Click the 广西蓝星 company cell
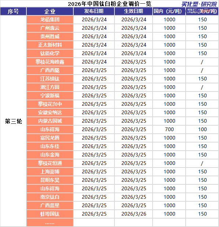 pyautogui.click(x=50, y=205)
